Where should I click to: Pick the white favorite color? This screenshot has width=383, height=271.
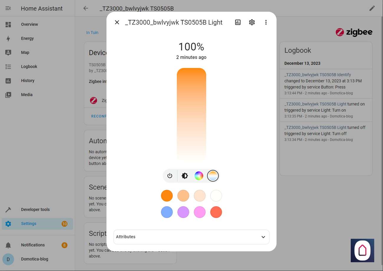(216, 196)
